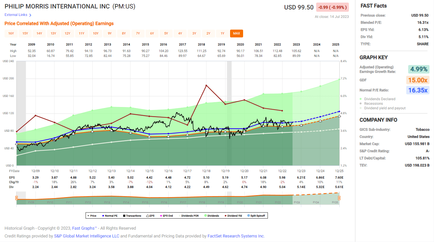Click the Split Spinoff blue dot icon
Viewport: 434px width, 242px height.
click(248, 215)
